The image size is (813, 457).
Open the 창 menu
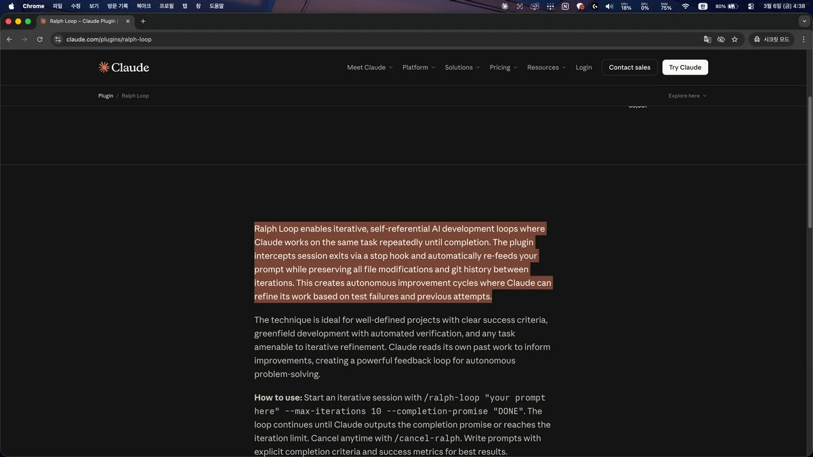tap(199, 6)
